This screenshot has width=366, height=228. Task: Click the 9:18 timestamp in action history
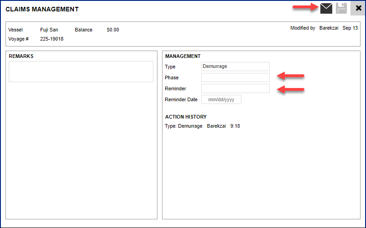click(235, 126)
